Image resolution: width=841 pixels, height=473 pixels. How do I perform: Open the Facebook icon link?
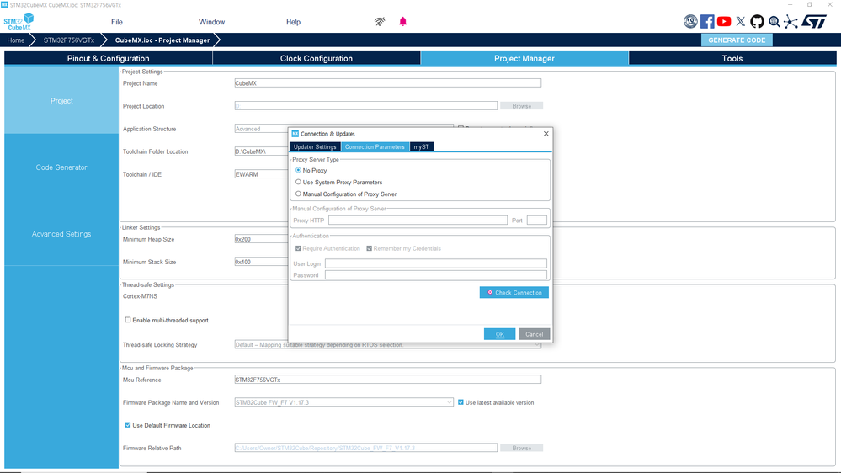tap(707, 21)
